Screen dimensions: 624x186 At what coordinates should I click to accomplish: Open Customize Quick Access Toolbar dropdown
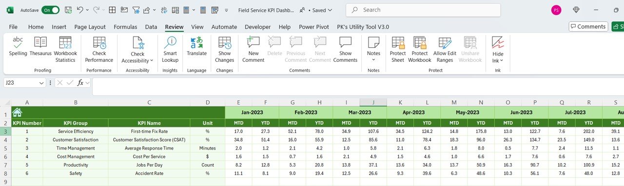point(226,10)
